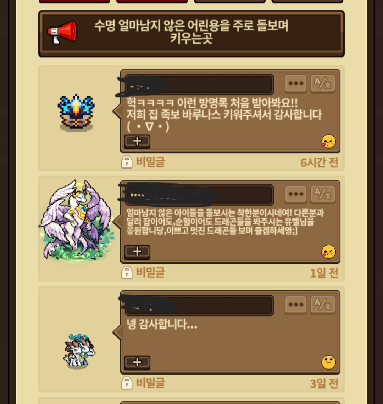Click the red megaphone announcement icon

click(62, 32)
